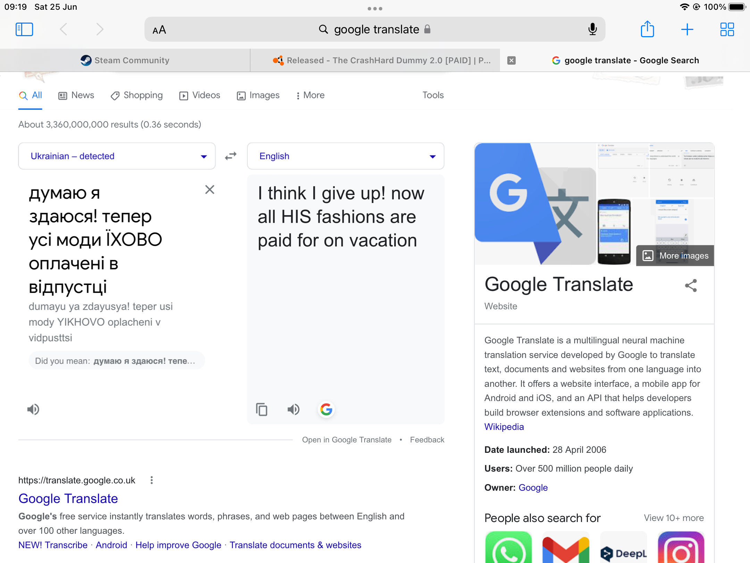750x563 pixels.
Task: Switch to the Steam Community tab
Action: point(125,60)
